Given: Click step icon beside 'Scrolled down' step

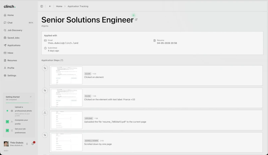Looking at the screenshot, I should click(45, 135).
